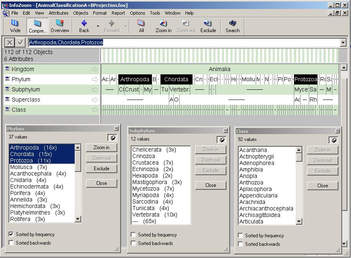Viewport: 351px width, 258px height.
Task: Click the All objects toolbar icon
Action: tap(141, 26)
